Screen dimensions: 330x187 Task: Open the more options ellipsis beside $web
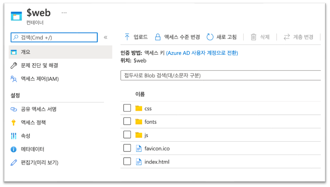64,13
